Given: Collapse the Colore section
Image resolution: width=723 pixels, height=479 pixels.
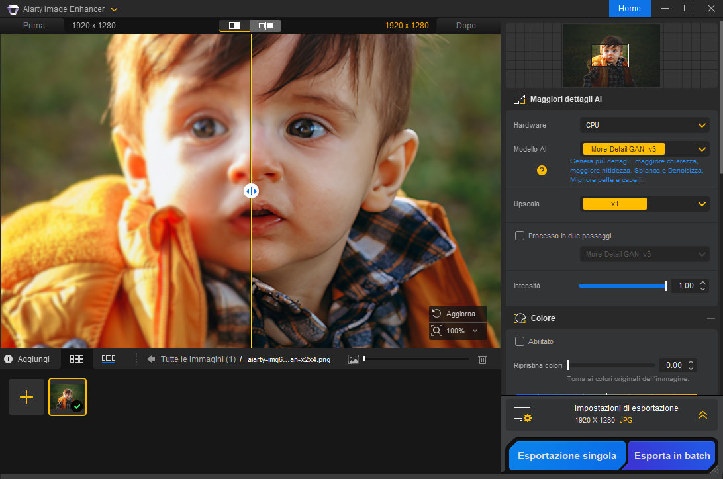Looking at the screenshot, I should tap(710, 318).
